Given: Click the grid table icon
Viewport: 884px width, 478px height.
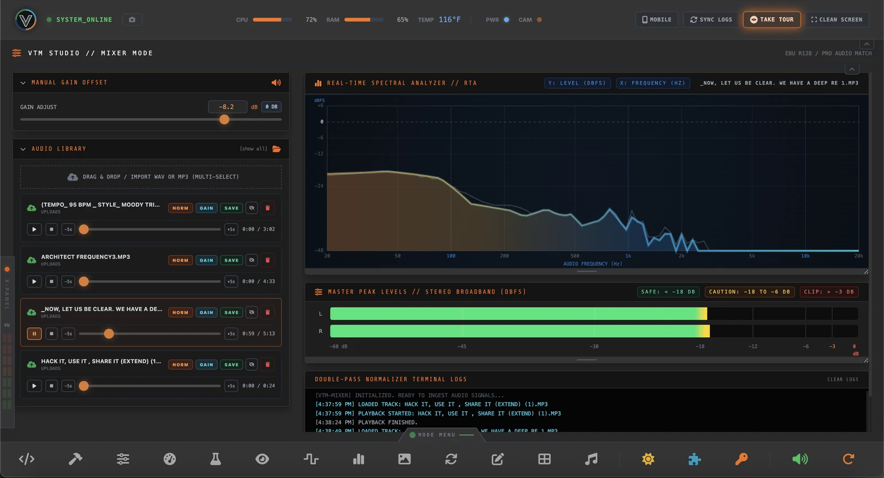Looking at the screenshot, I should 544,459.
